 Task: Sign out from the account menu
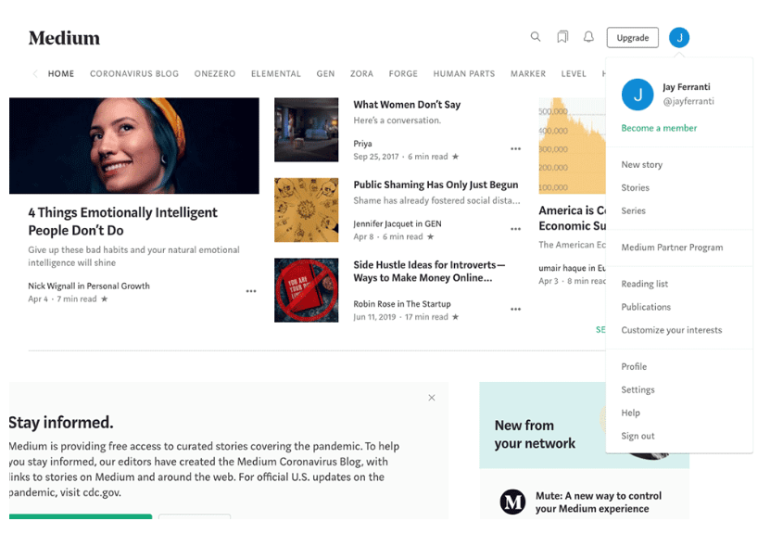pyautogui.click(x=638, y=436)
